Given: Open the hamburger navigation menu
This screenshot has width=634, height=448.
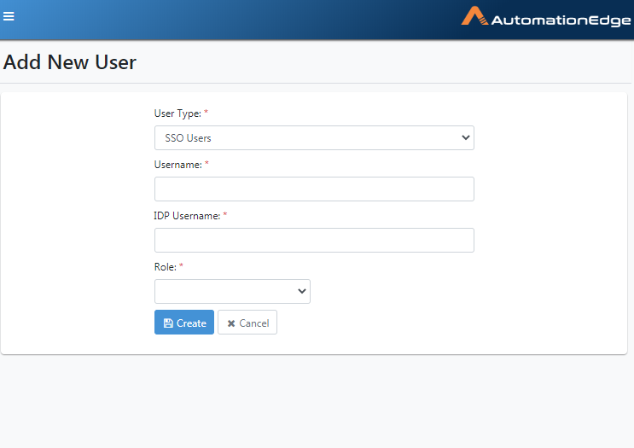Looking at the screenshot, I should coord(9,16).
